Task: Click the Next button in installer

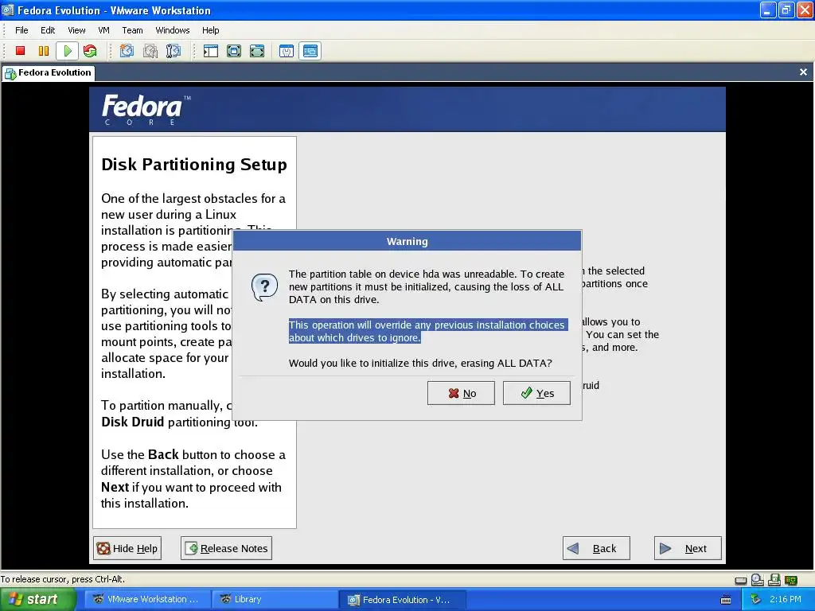Action: point(688,548)
